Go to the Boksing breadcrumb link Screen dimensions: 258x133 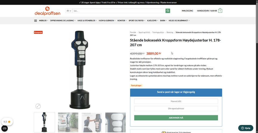(x=170, y=32)
